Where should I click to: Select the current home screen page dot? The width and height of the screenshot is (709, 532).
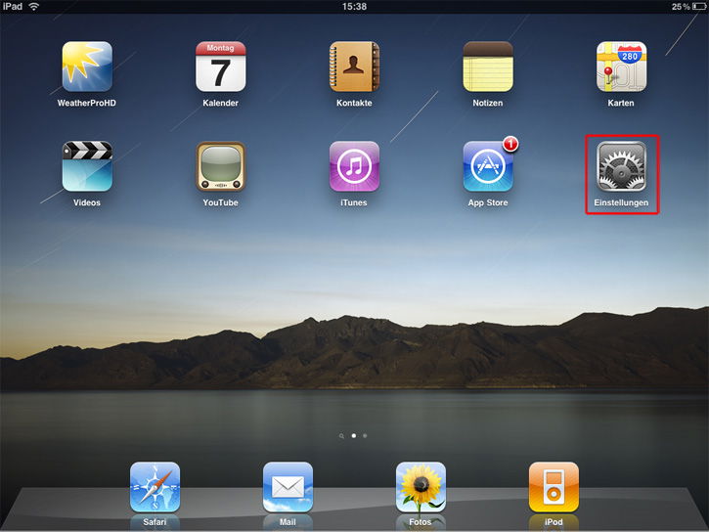[354, 436]
